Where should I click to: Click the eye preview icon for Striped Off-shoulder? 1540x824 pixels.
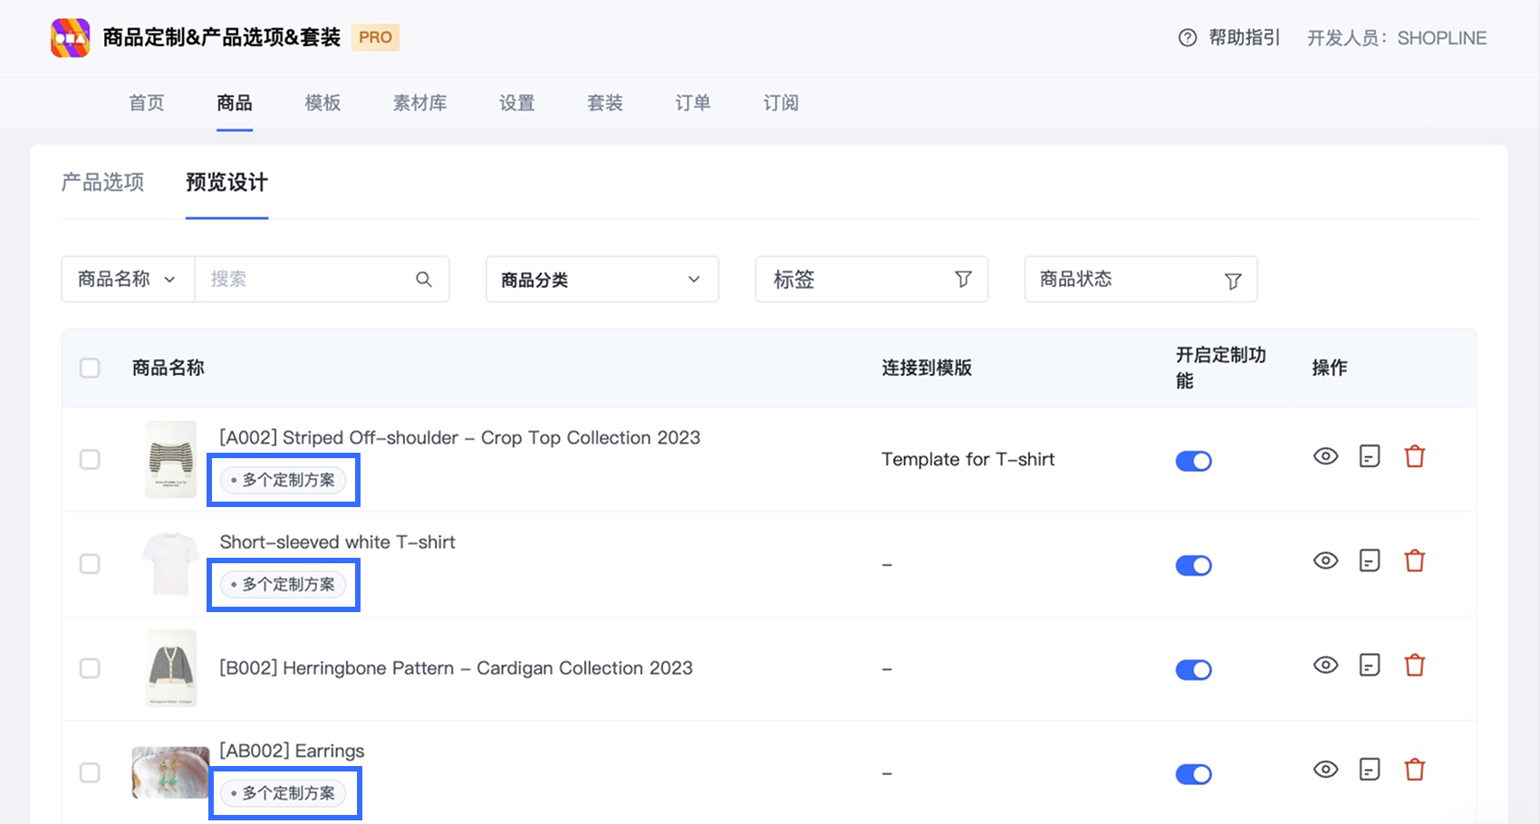[1325, 456]
